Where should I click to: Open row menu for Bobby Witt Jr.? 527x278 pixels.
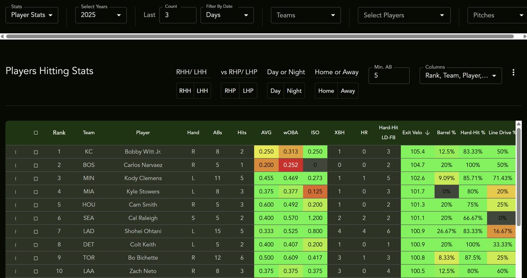tap(15, 152)
